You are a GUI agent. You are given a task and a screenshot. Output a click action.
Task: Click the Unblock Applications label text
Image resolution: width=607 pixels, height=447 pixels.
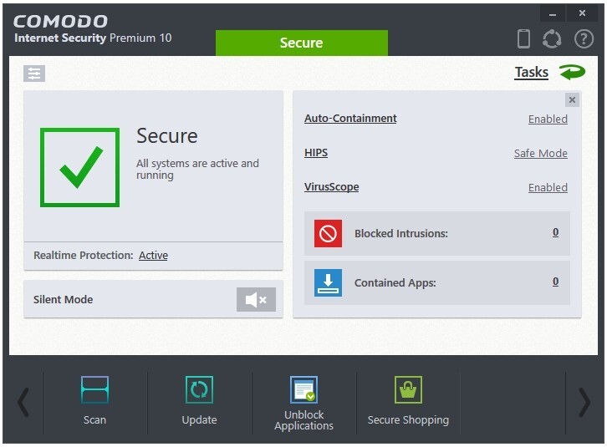click(303, 420)
